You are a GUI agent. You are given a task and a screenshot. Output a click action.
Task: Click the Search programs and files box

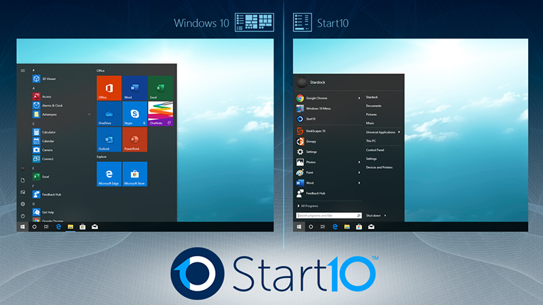[329, 216]
